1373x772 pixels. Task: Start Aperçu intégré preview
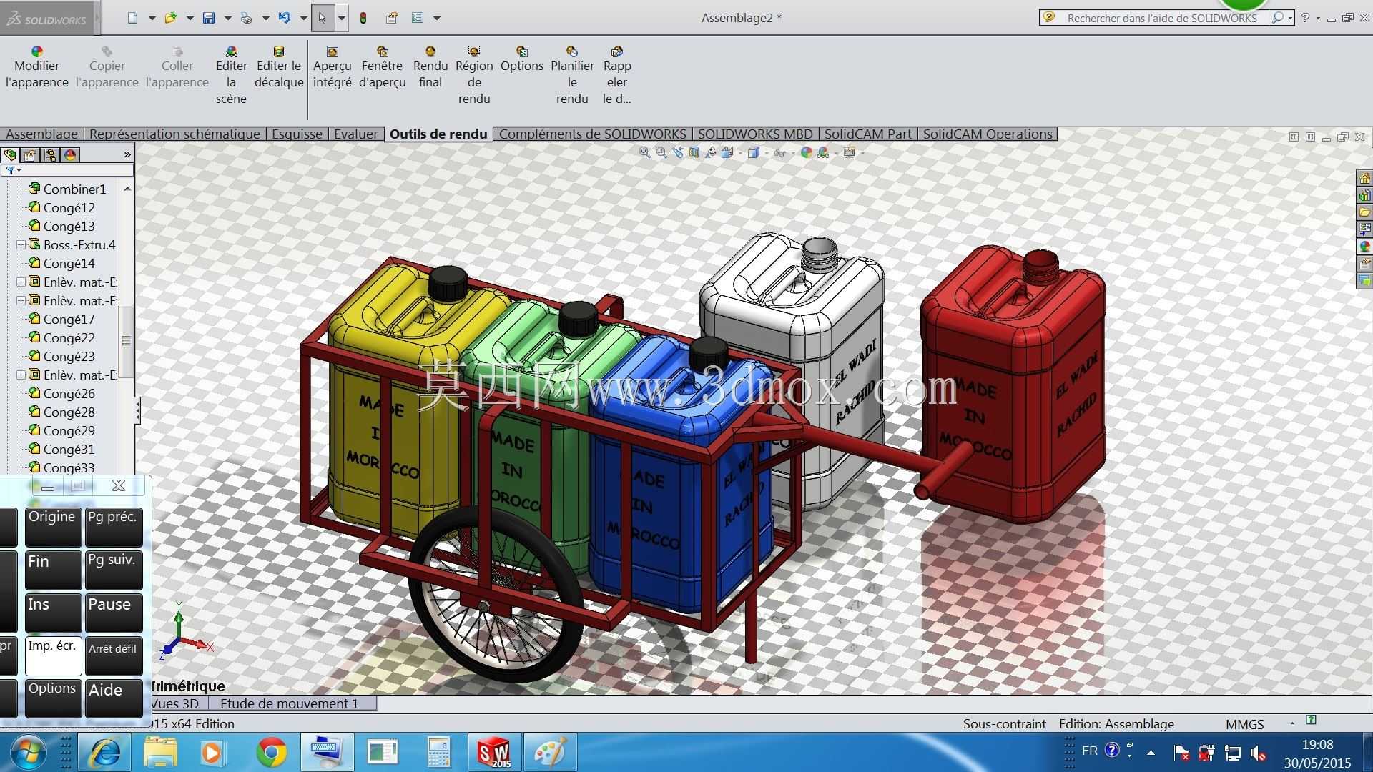point(332,67)
